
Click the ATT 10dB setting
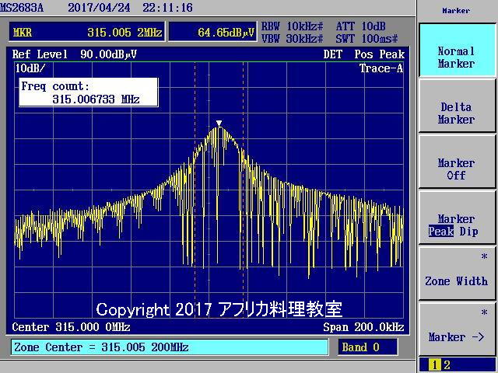[361, 26]
